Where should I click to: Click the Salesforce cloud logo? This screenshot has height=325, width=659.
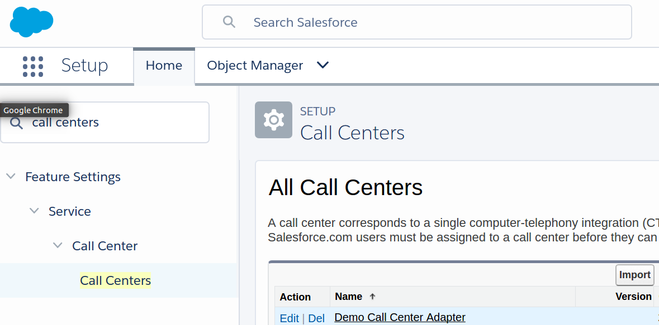click(31, 22)
